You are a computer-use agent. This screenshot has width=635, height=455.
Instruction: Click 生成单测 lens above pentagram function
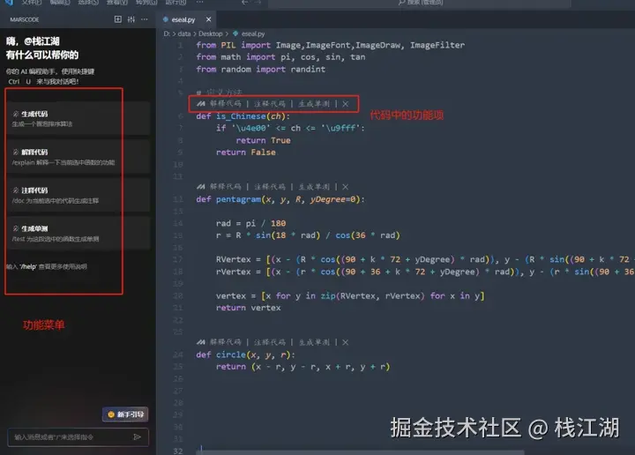coord(314,187)
